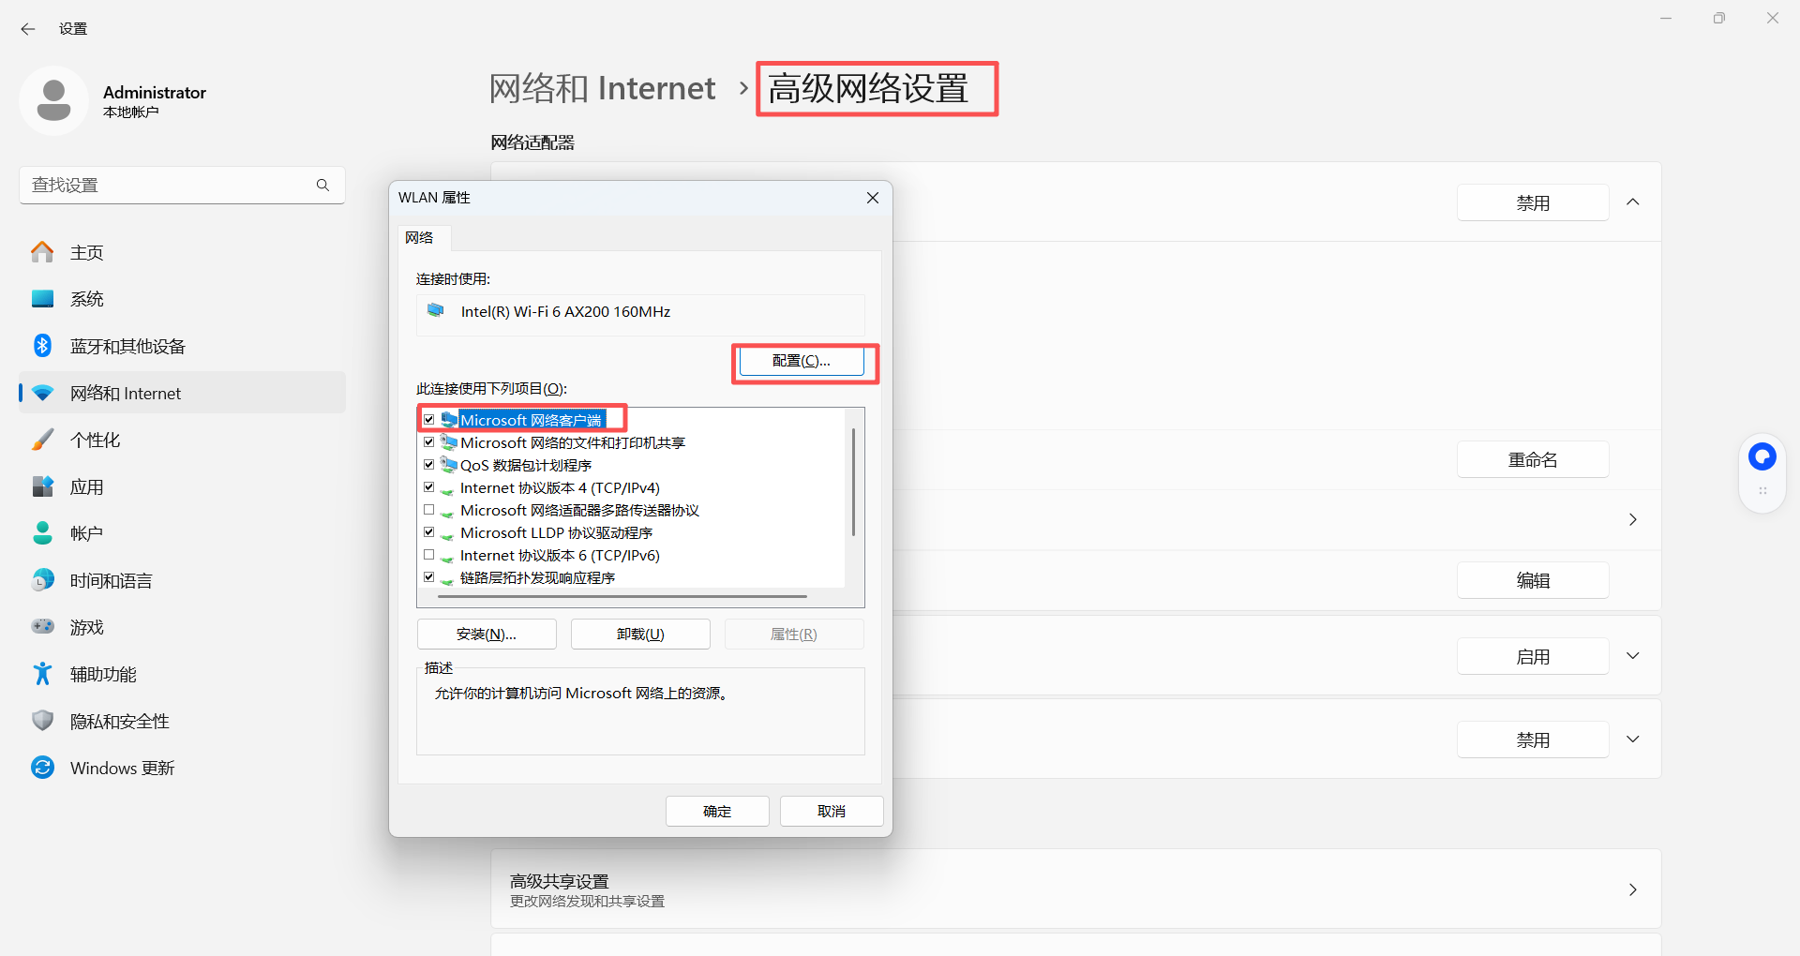Toggle Microsoft 网络的文件和打印机共享 checkbox
The image size is (1800, 956).
click(x=429, y=442)
